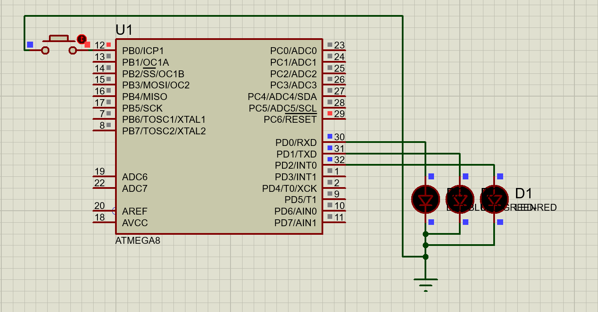The height and width of the screenshot is (312, 598).
Task: Click pin number 18 at AVCC
Action: click(100, 217)
